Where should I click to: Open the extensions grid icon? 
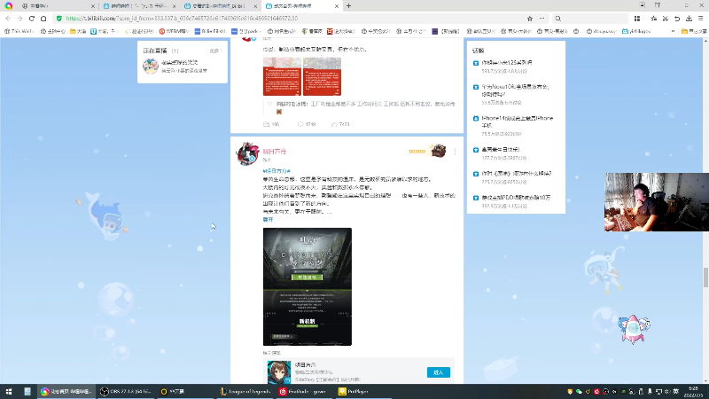click(x=637, y=19)
